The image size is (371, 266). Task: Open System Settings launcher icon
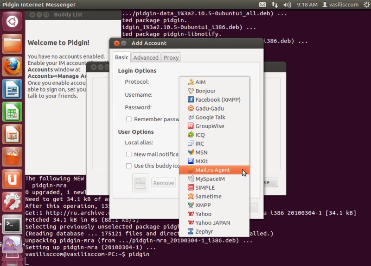click(x=12, y=202)
